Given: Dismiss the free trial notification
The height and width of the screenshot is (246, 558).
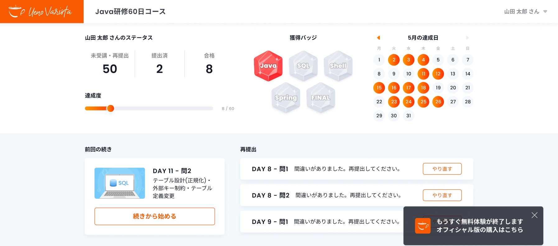Looking at the screenshot, I should coord(534,215).
